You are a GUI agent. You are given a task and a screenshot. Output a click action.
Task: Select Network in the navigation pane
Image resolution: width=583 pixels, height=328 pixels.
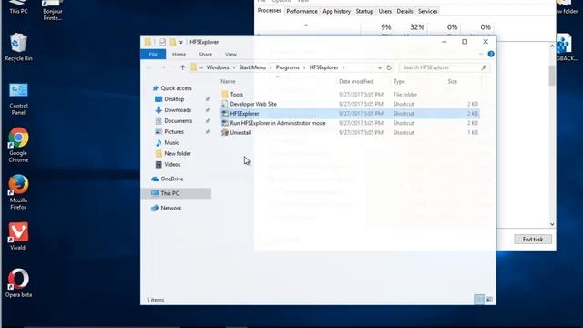point(171,208)
